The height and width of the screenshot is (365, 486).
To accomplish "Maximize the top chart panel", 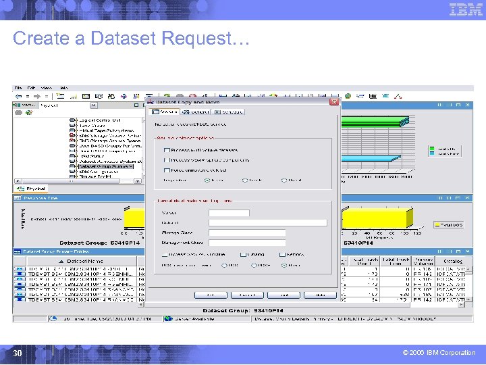I will click(x=458, y=105).
